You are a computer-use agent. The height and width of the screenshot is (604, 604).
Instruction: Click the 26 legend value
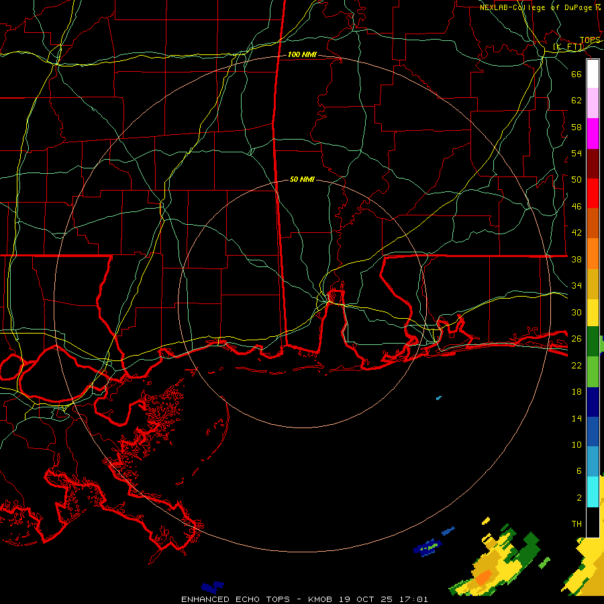click(x=576, y=339)
